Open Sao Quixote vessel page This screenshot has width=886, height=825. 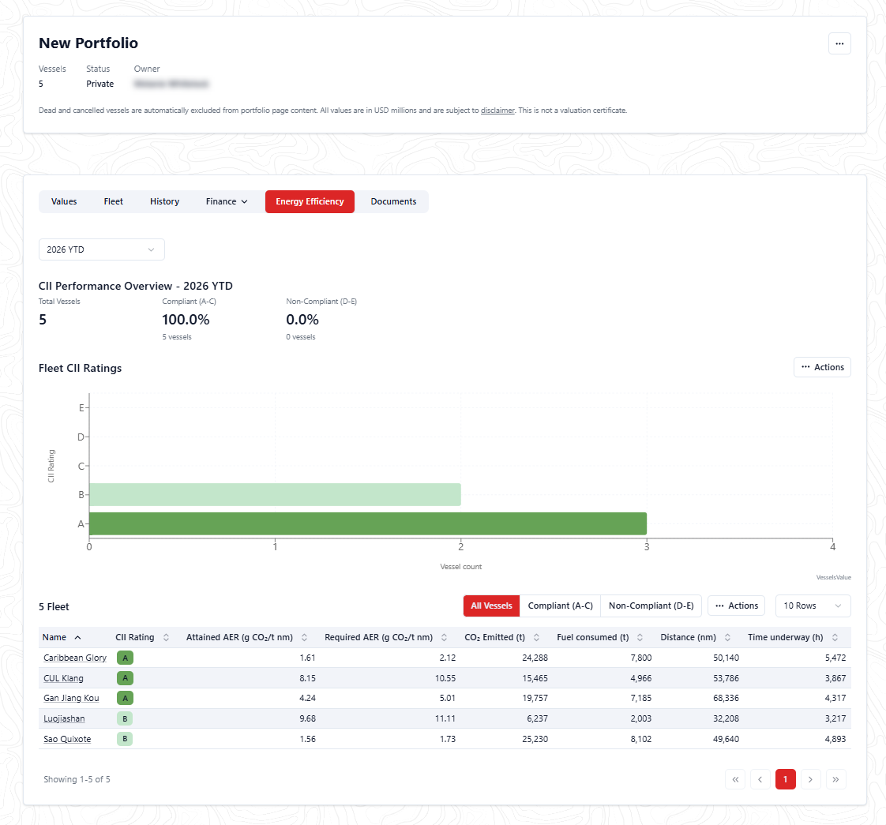(x=67, y=739)
